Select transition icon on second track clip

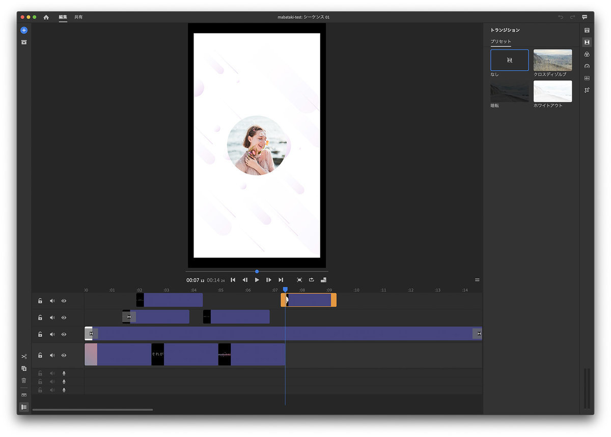tap(129, 317)
